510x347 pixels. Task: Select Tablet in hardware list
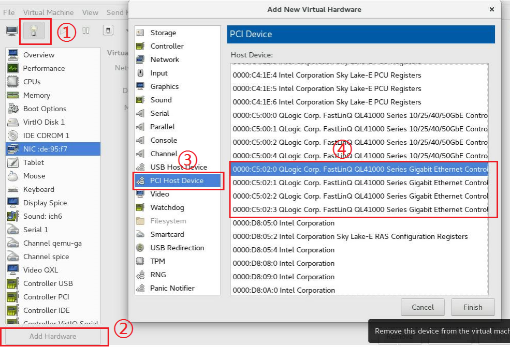point(53,162)
